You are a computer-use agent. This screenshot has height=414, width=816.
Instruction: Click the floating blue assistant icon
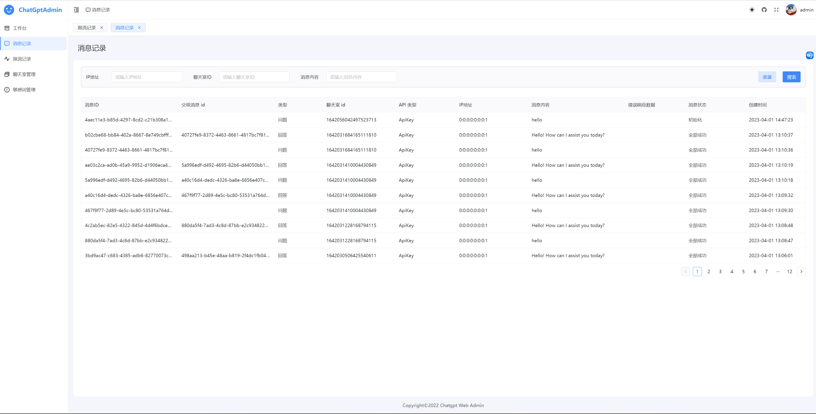click(809, 55)
